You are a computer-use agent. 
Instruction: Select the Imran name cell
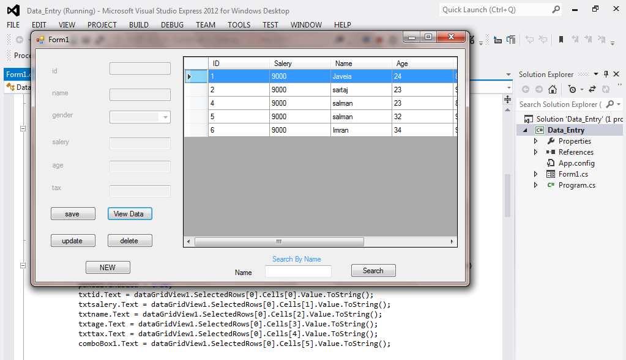361,130
